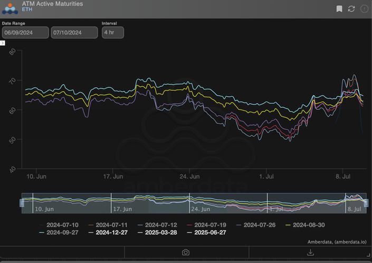Download chart data with download icon
372x263 pixels.
pos(310,252)
